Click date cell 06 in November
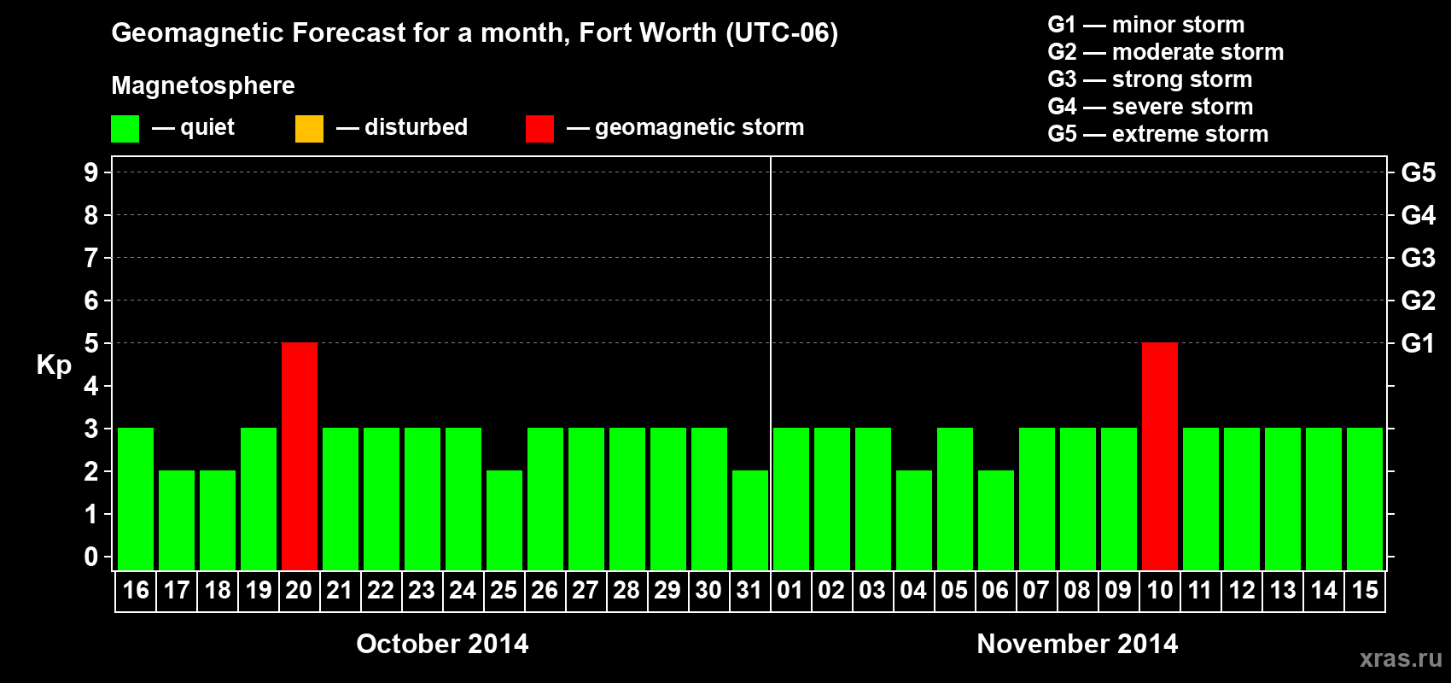This screenshot has width=1451, height=683. tap(996, 591)
